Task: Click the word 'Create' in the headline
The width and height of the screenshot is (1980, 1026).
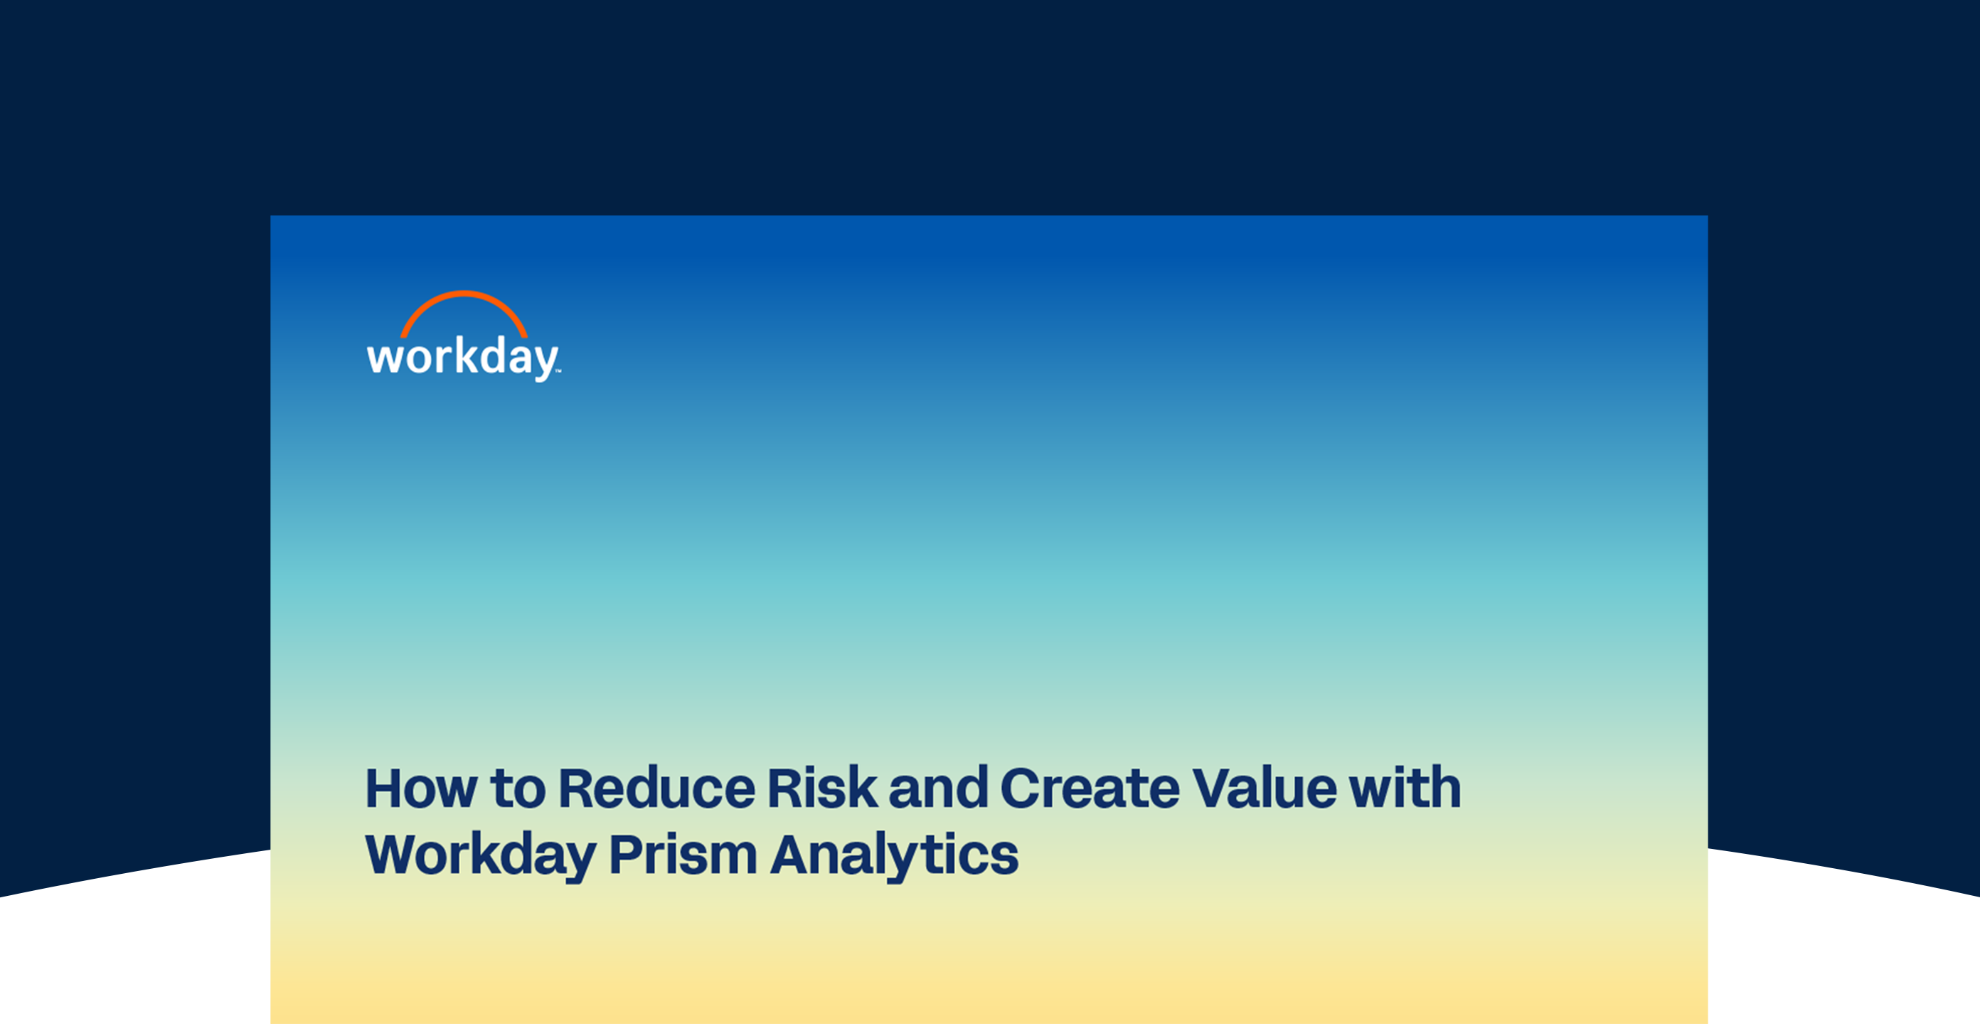Action: tap(1089, 789)
